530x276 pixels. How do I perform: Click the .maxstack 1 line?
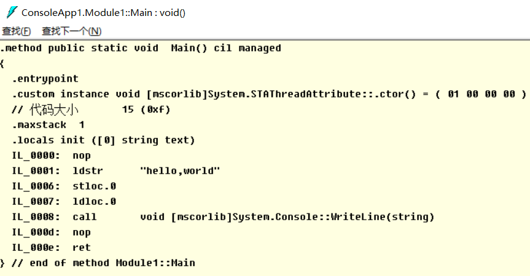[48, 125]
